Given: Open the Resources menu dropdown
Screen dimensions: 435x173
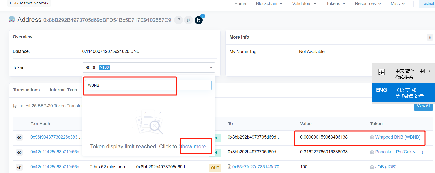Looking at the screenshot, I should (368, 4).
